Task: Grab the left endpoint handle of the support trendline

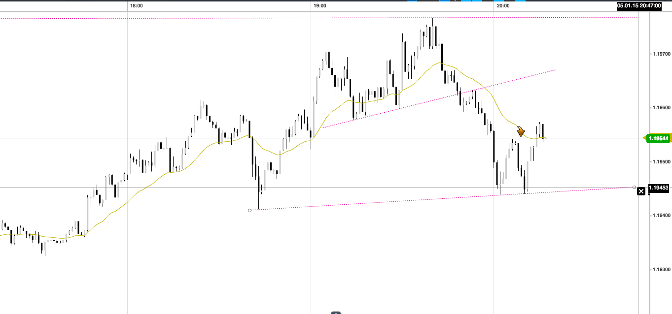Action: click(x=249, y=210)
